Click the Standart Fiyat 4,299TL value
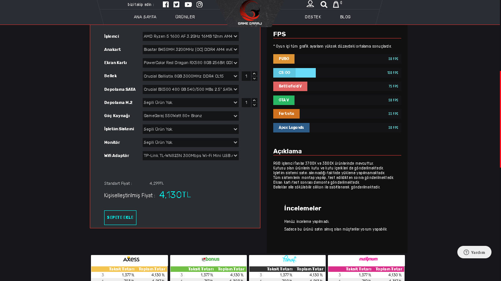 (x=157, y=183)
